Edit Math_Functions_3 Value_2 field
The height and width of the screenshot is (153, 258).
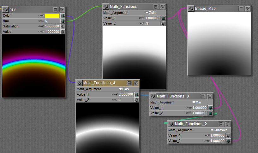coord(199,113)
